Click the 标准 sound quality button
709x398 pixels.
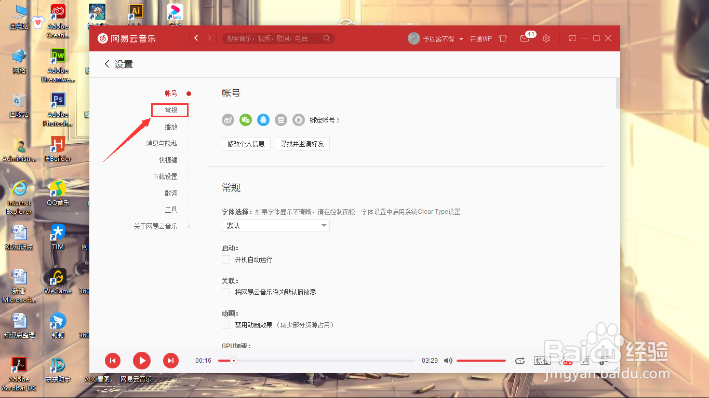point(542,361)
